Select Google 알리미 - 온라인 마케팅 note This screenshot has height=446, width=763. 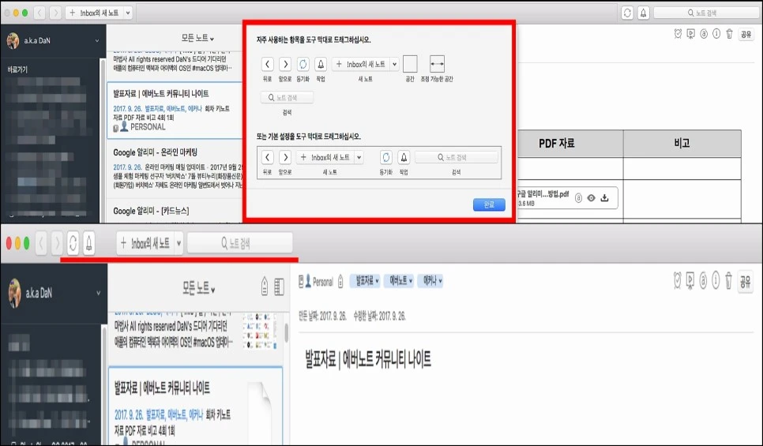tap(175, 168)
